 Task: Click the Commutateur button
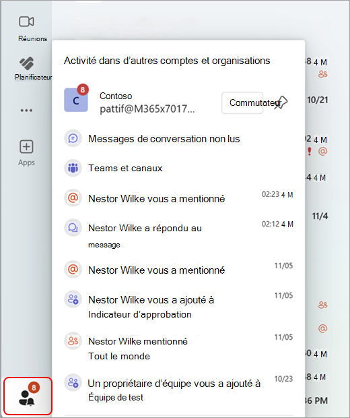tap(242, 102)
